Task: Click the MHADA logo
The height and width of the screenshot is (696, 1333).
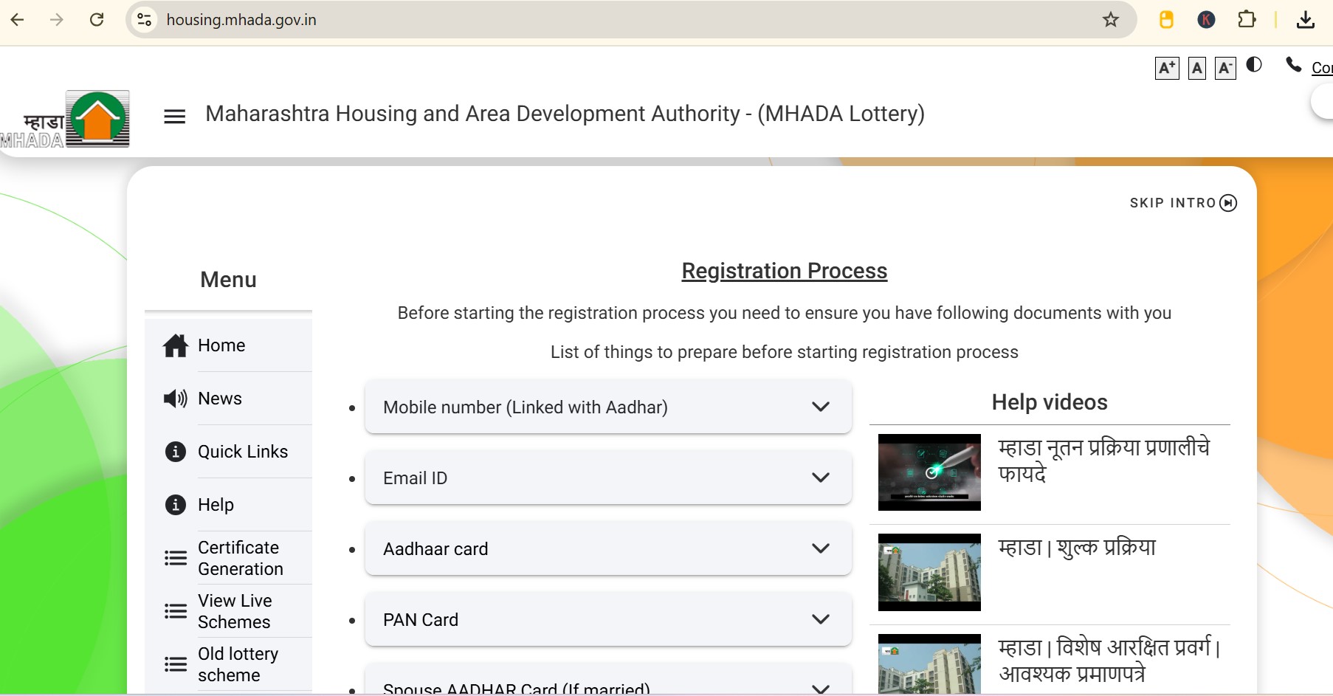Action: (x=65, y=119)
